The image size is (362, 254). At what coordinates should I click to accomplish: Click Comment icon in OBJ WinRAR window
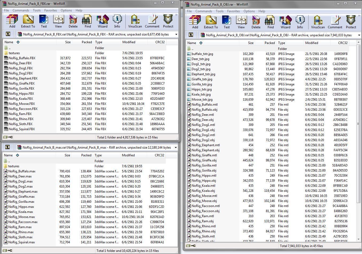tap(335, 22)
